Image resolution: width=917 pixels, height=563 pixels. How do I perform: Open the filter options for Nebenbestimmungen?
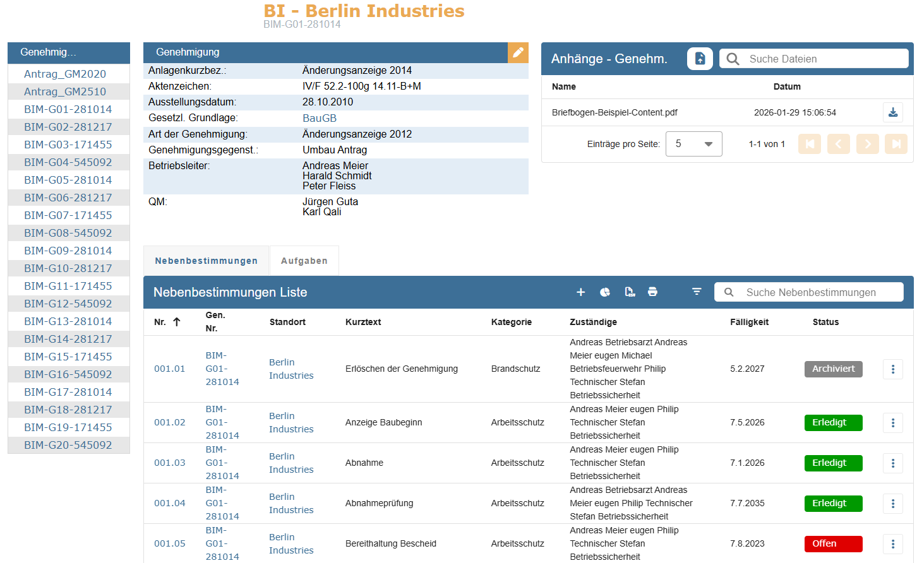[x=697, y=292]
